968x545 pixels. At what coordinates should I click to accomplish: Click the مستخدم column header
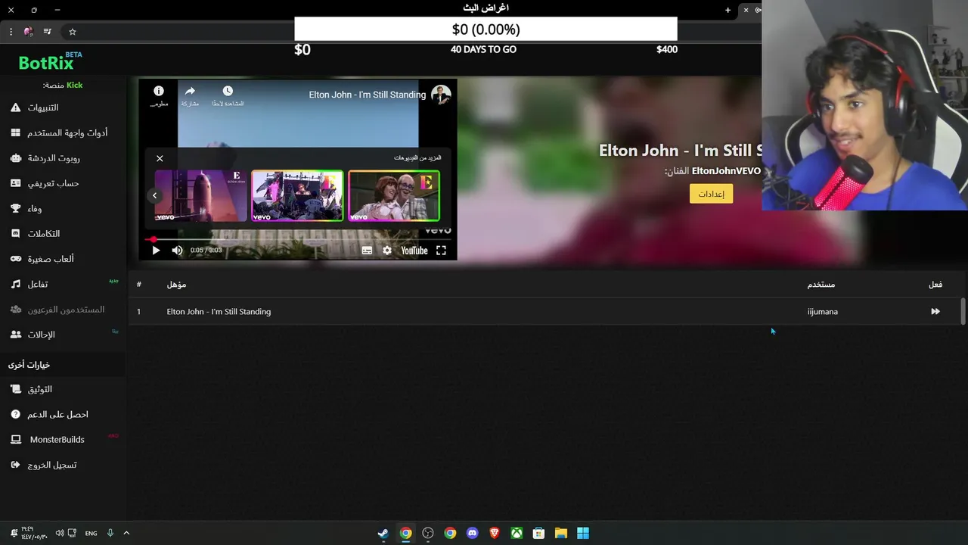point(821,285)
